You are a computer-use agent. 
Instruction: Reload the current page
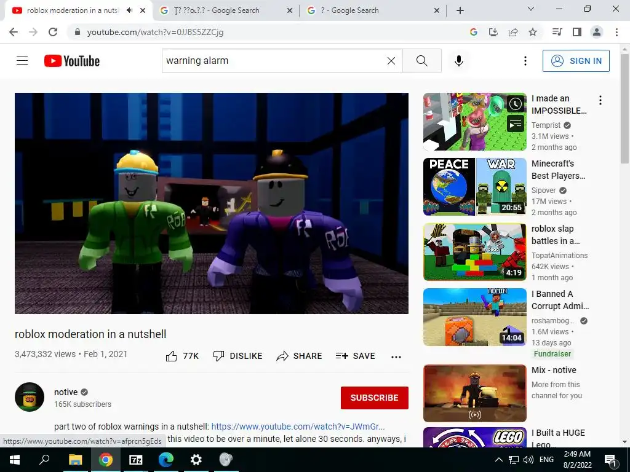[53, 32]
